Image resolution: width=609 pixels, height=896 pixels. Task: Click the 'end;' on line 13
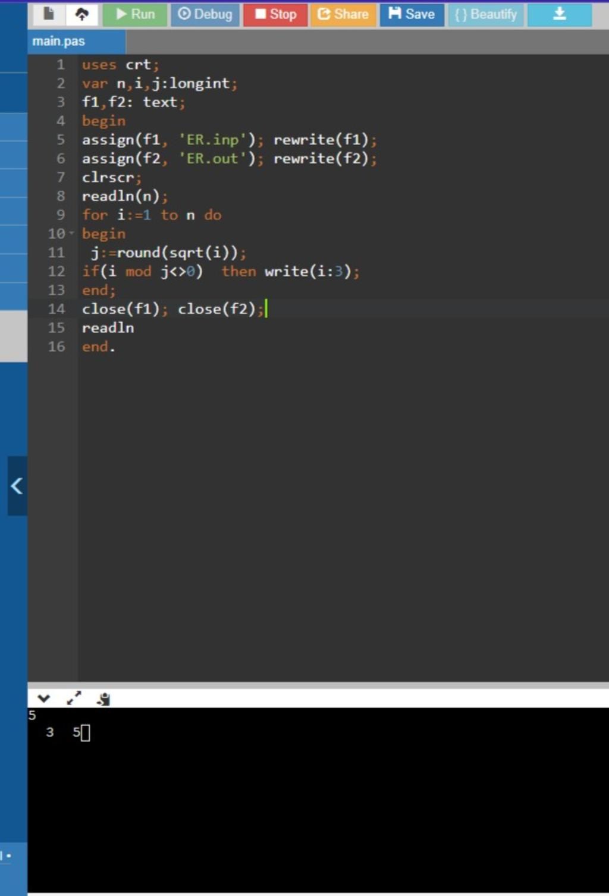click(99, 290)
